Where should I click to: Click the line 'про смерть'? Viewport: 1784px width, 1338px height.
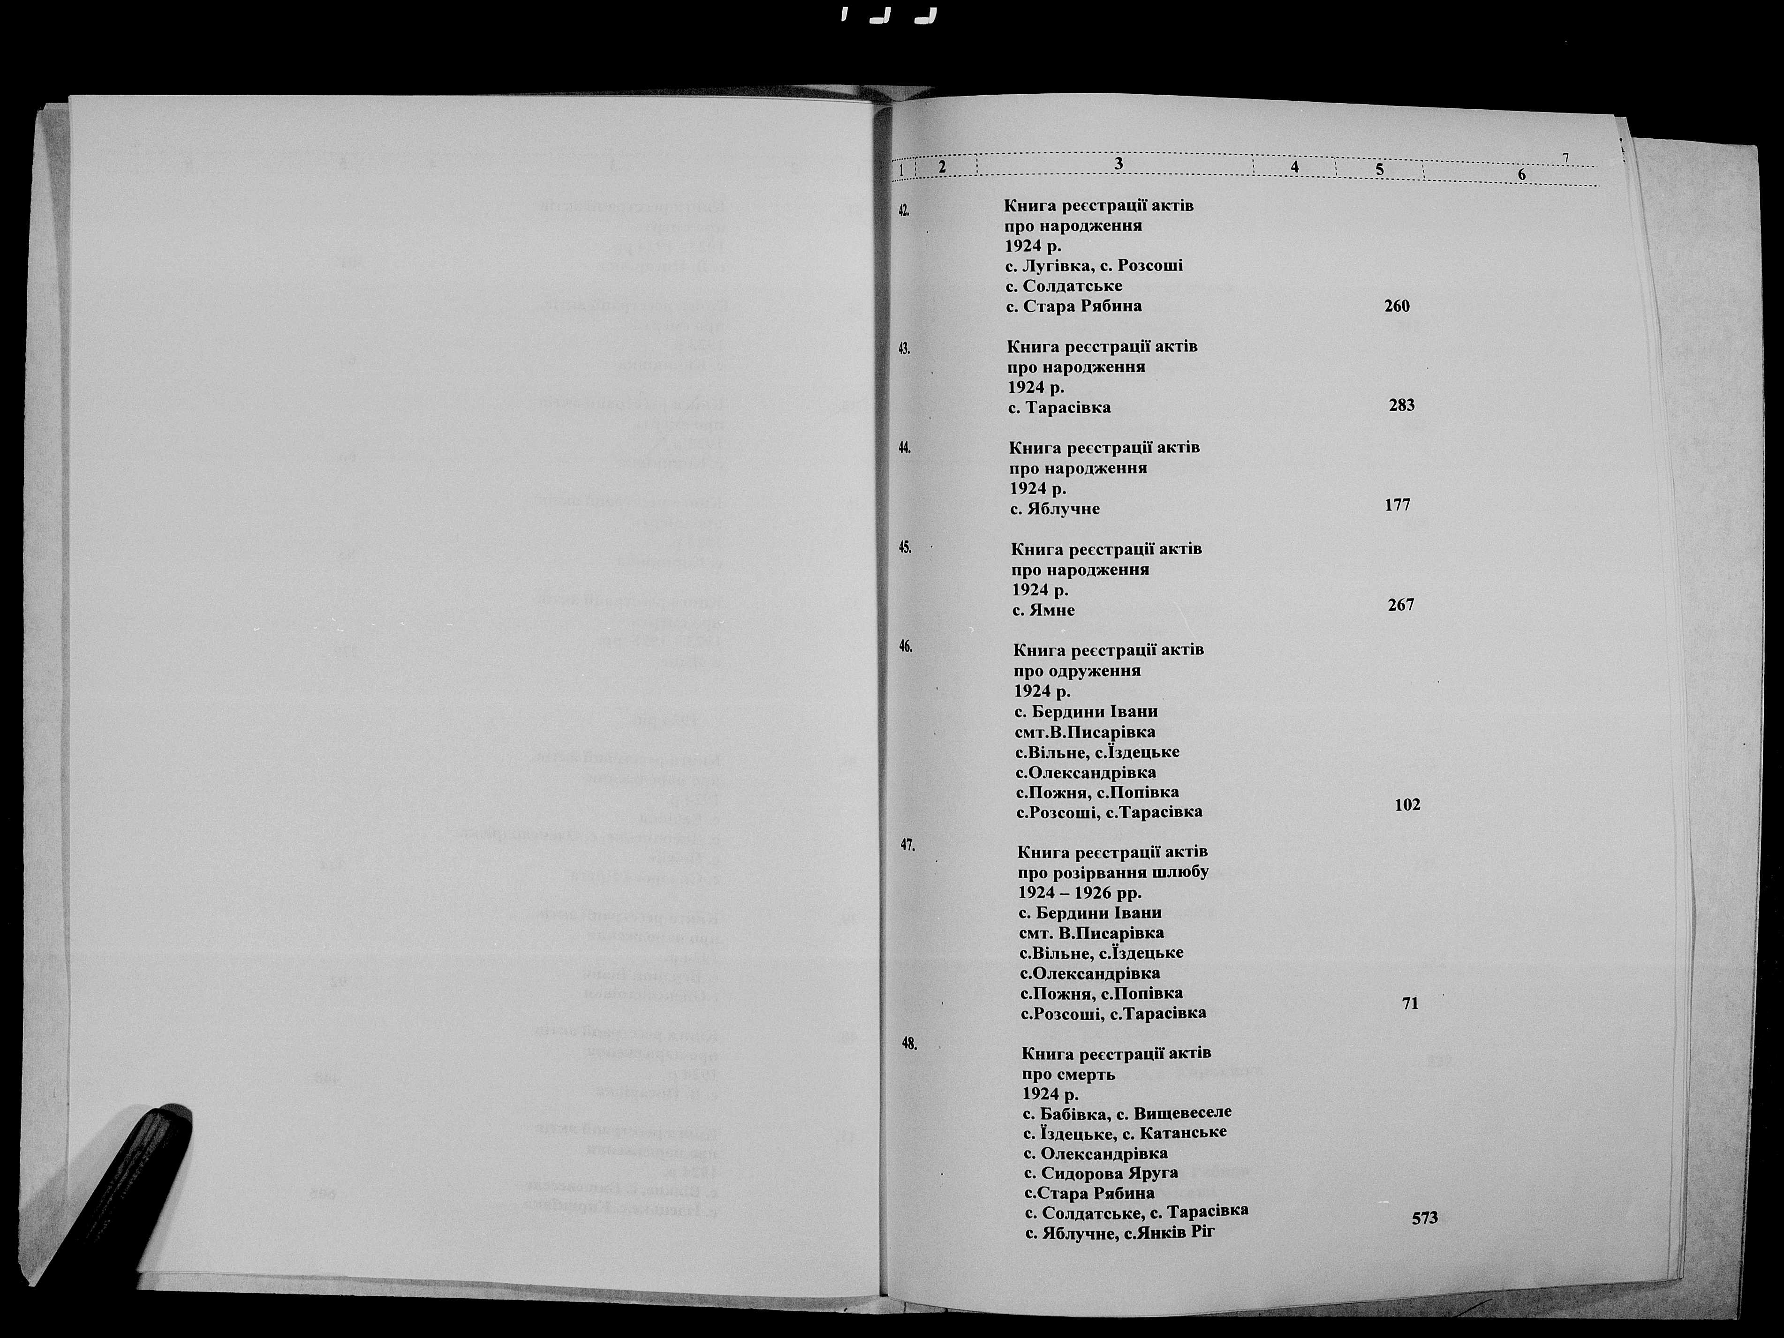pyautogui.click(x=1069, y=1075)
